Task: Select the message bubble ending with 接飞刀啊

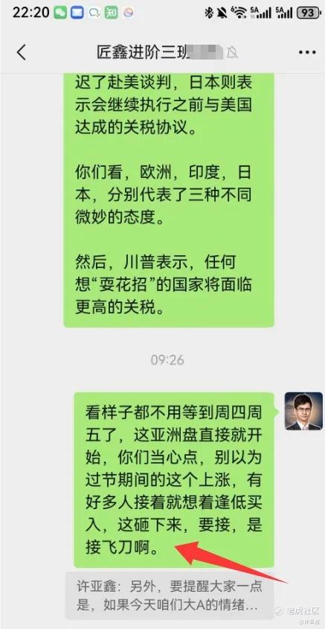Action: click(x=174, y=480)
